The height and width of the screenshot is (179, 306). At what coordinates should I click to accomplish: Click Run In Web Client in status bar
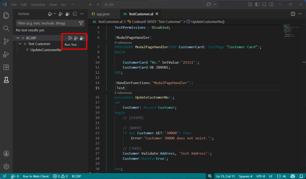point(36,176)
